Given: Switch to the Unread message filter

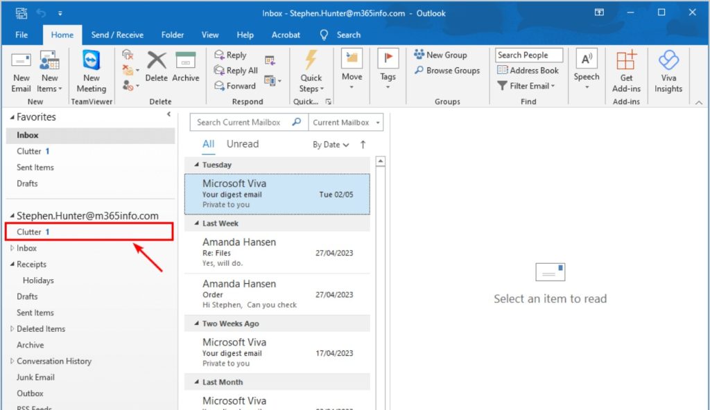Looking at the screenshot, I should (242, 143).
